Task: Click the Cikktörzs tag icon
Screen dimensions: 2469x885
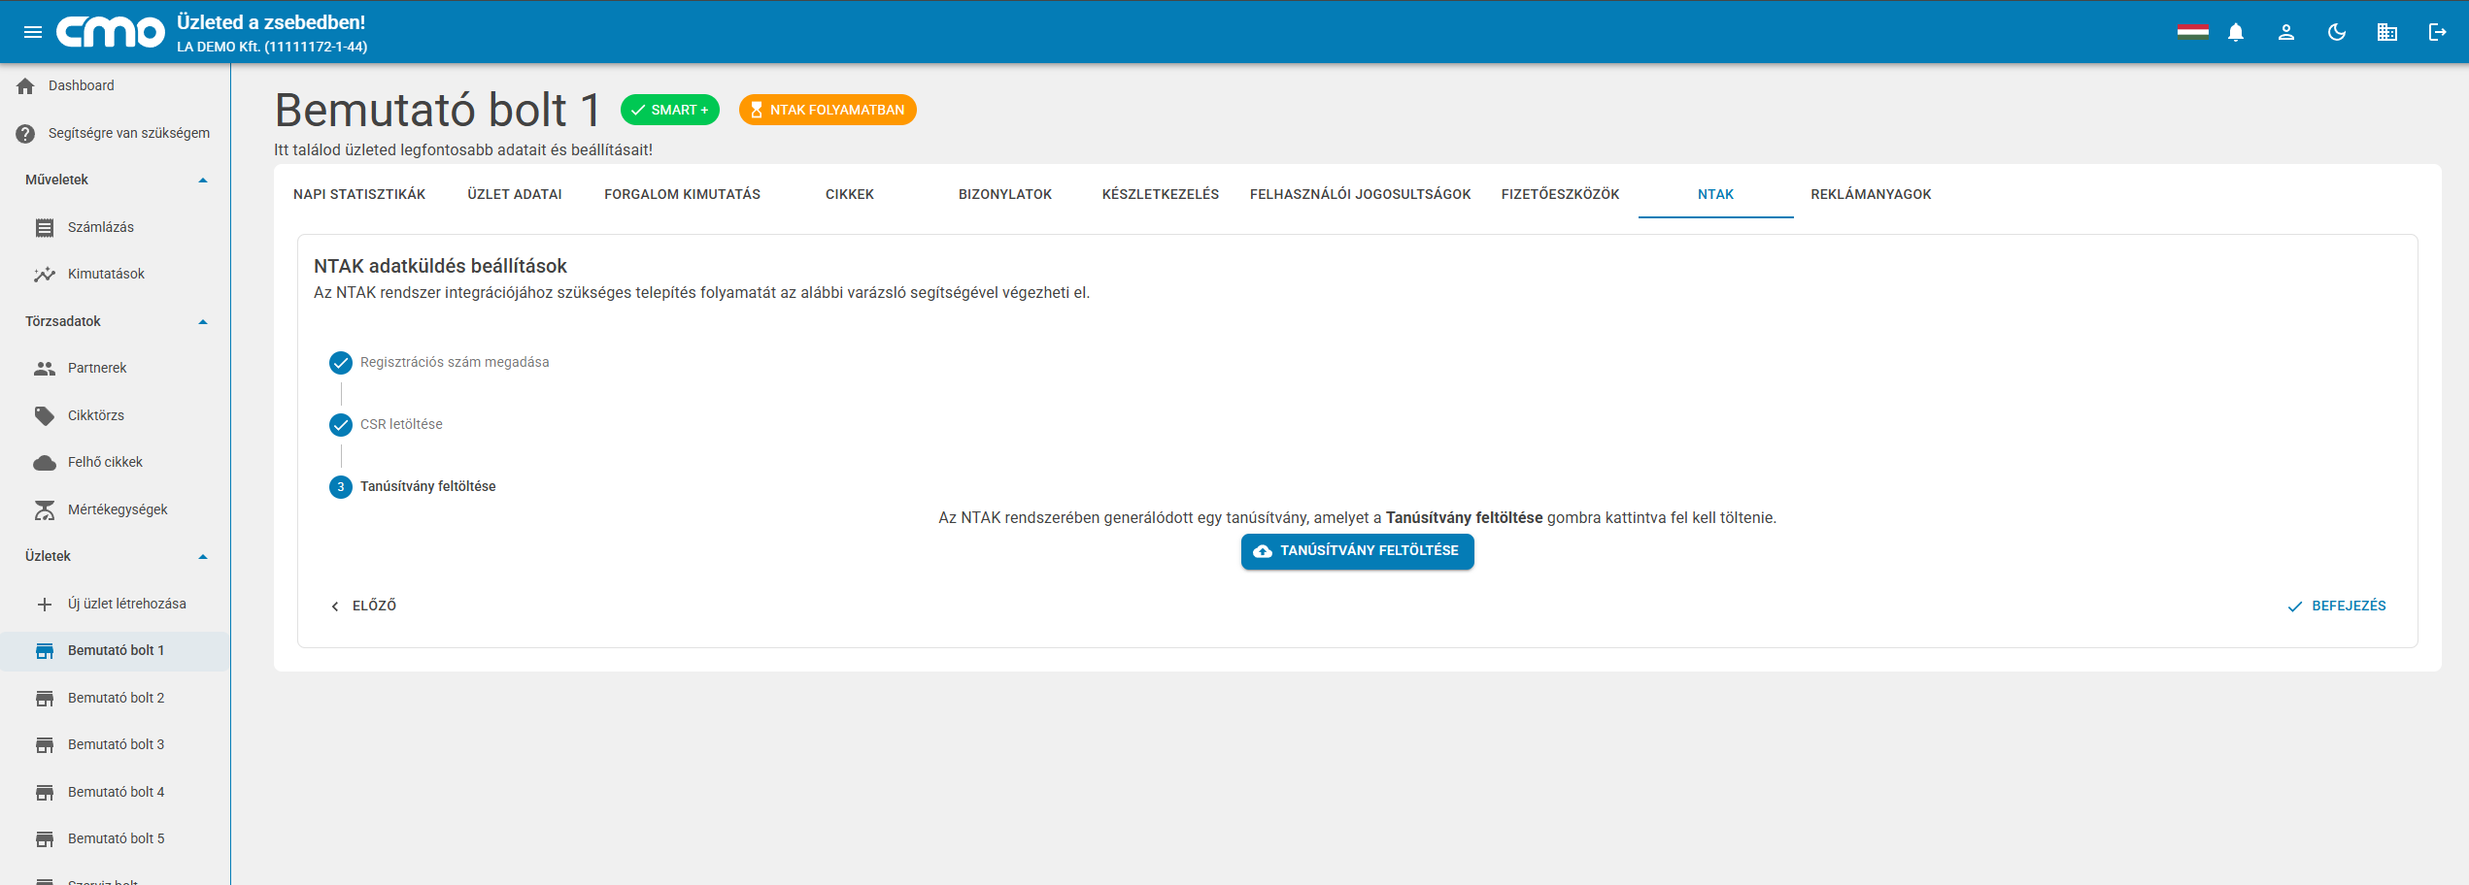Action: (45, 416)
